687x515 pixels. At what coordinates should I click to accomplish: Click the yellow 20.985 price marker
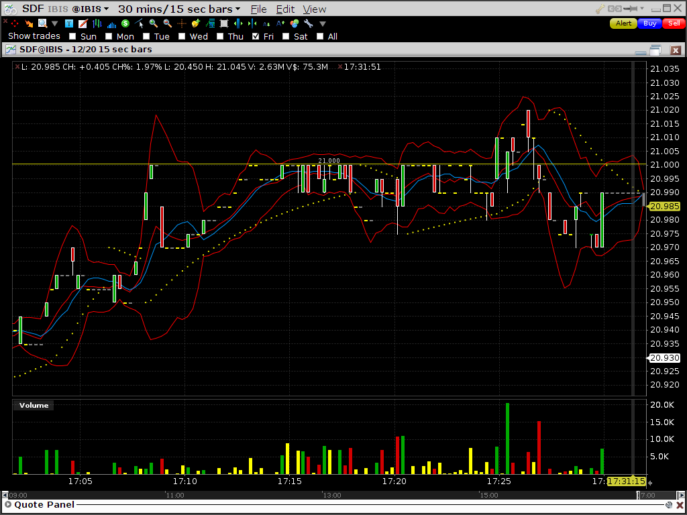pyautogui.click(x=664, y=207)
